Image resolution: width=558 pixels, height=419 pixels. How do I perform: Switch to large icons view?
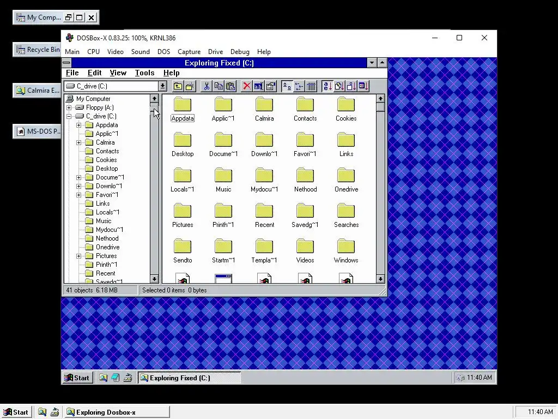pyautogui.click(x=287, y=86)
